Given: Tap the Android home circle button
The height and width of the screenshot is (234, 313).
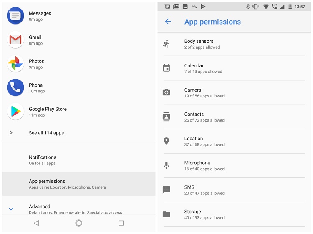Looking at the screenshot, I should point(78,223).
